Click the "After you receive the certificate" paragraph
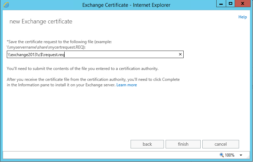 click(x=93, y=79)
